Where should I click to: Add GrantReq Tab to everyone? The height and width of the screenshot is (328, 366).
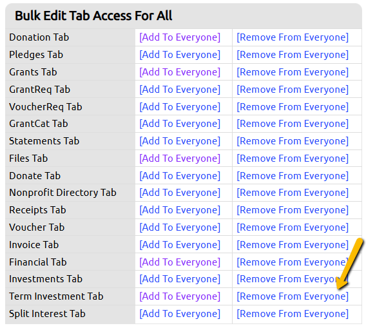coord(180,90)
